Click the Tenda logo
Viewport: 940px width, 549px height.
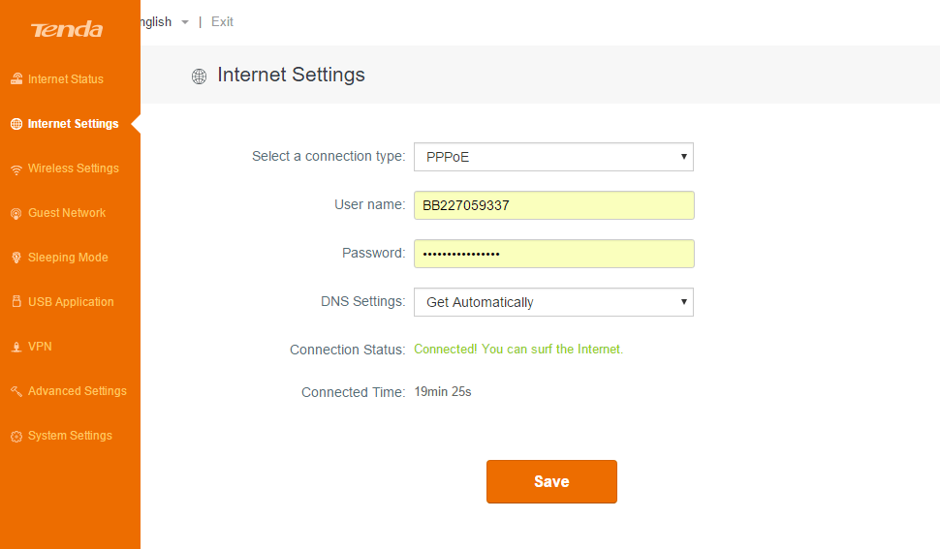tap(67, 29)
